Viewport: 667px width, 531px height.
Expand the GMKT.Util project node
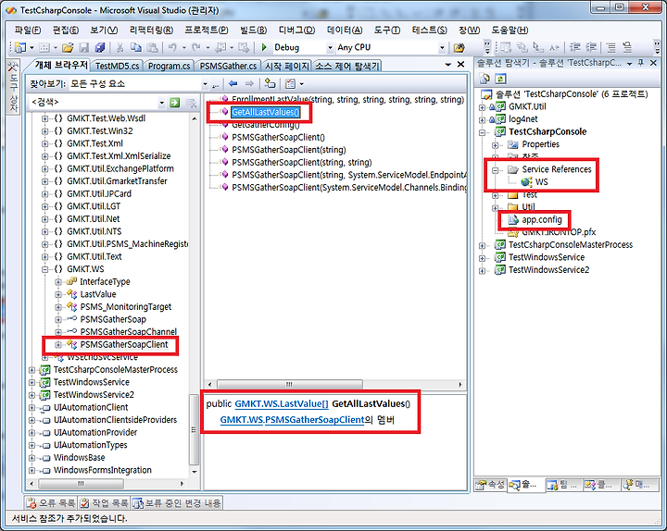pyautogui.click(x=482, y=107)
